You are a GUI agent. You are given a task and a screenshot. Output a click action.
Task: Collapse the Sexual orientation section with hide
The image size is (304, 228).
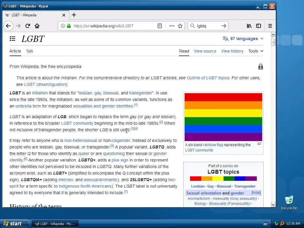tap(256, 193)
